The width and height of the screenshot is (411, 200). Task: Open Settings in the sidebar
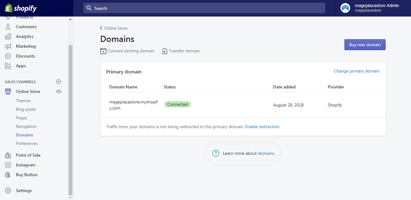point(24,191)
